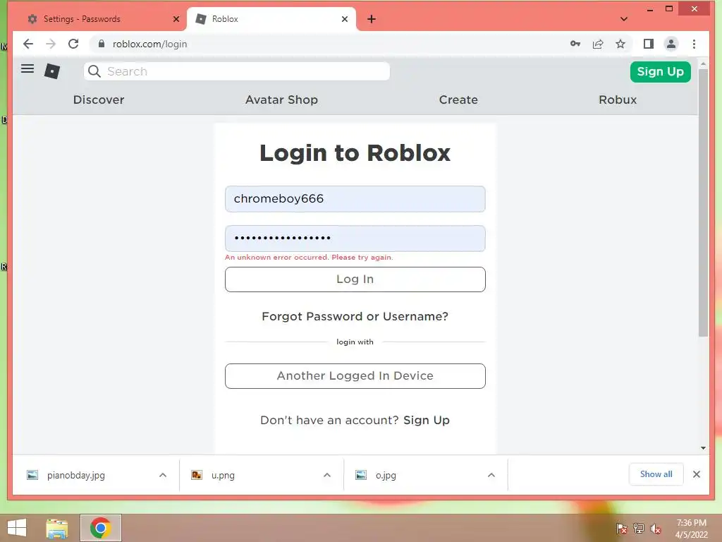Close the downloads bar
Viewport: 722px width, 542px height.
[696, 474]
